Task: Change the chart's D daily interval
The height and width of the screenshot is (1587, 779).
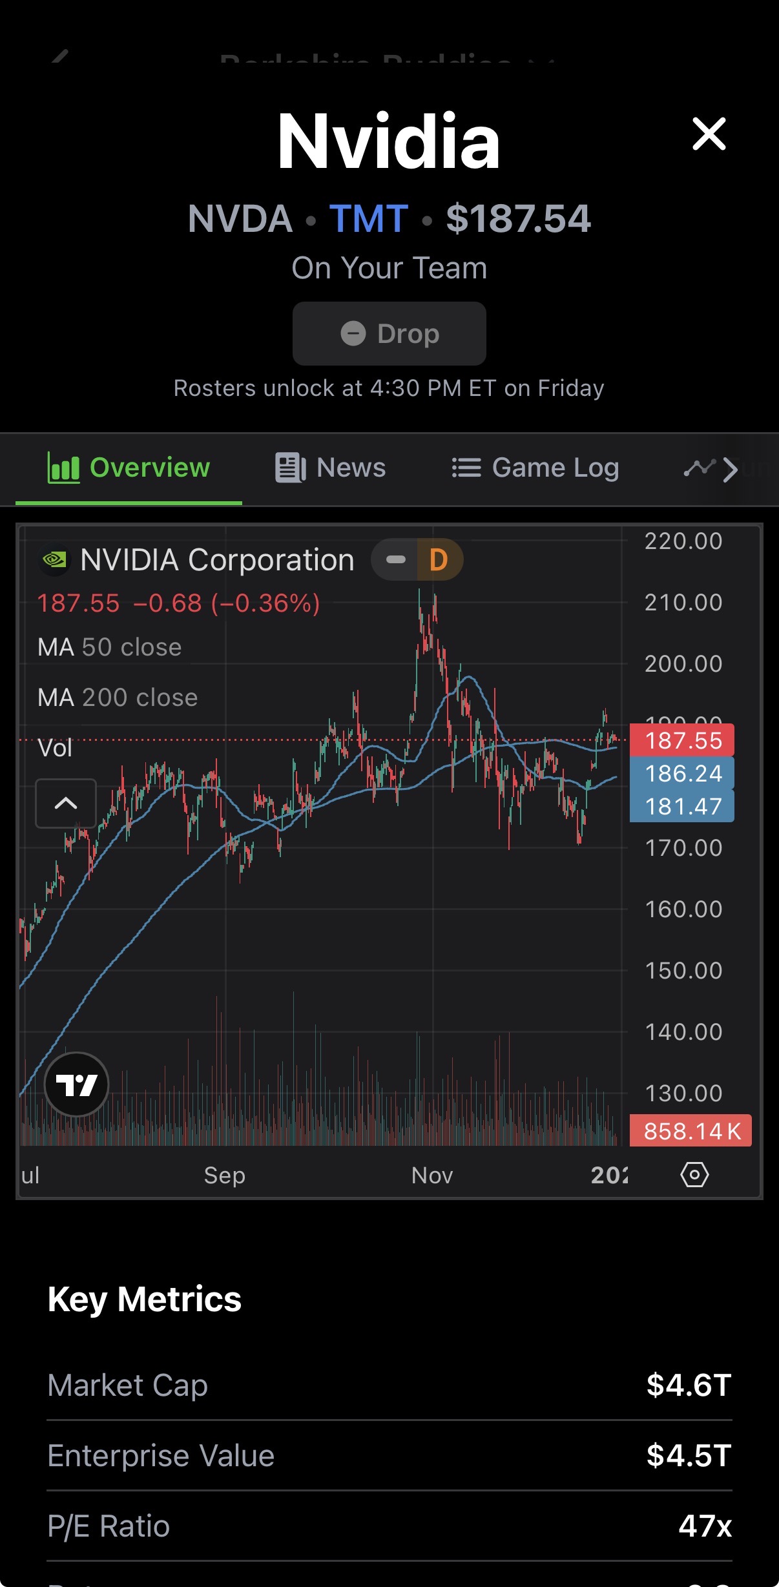Action: [x=439, y=559]
